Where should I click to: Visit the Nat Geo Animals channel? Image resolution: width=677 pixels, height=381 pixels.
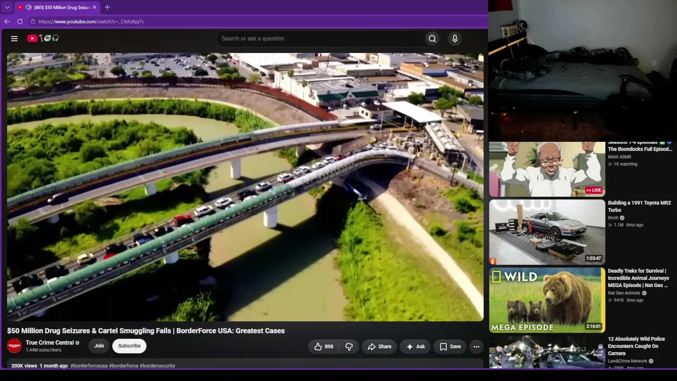[x=624, y=293]
